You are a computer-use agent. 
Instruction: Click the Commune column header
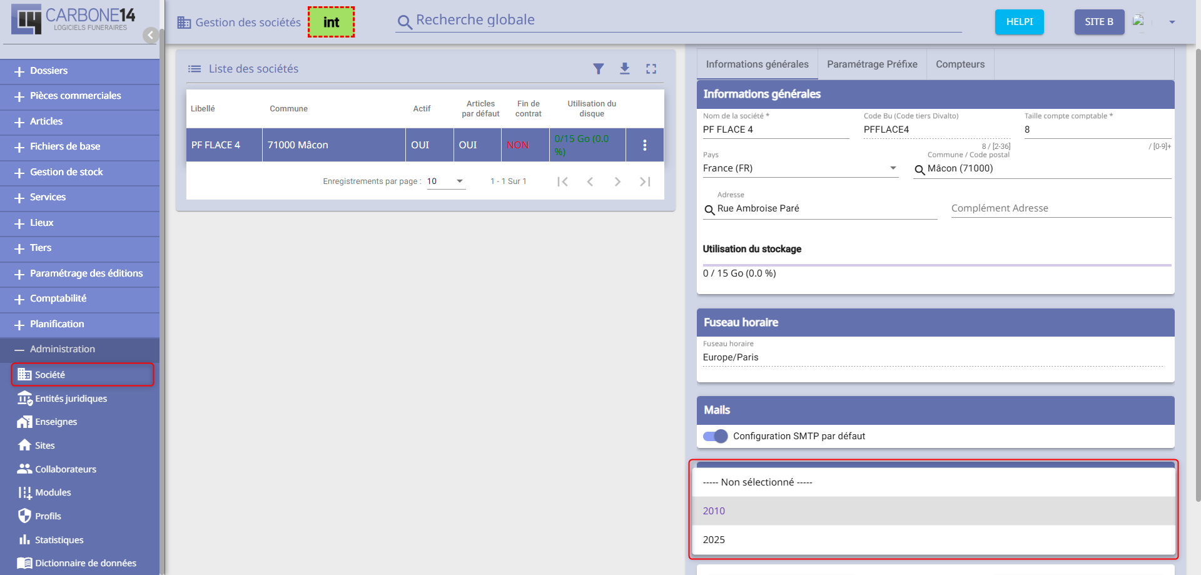click(x=288, y=109)
